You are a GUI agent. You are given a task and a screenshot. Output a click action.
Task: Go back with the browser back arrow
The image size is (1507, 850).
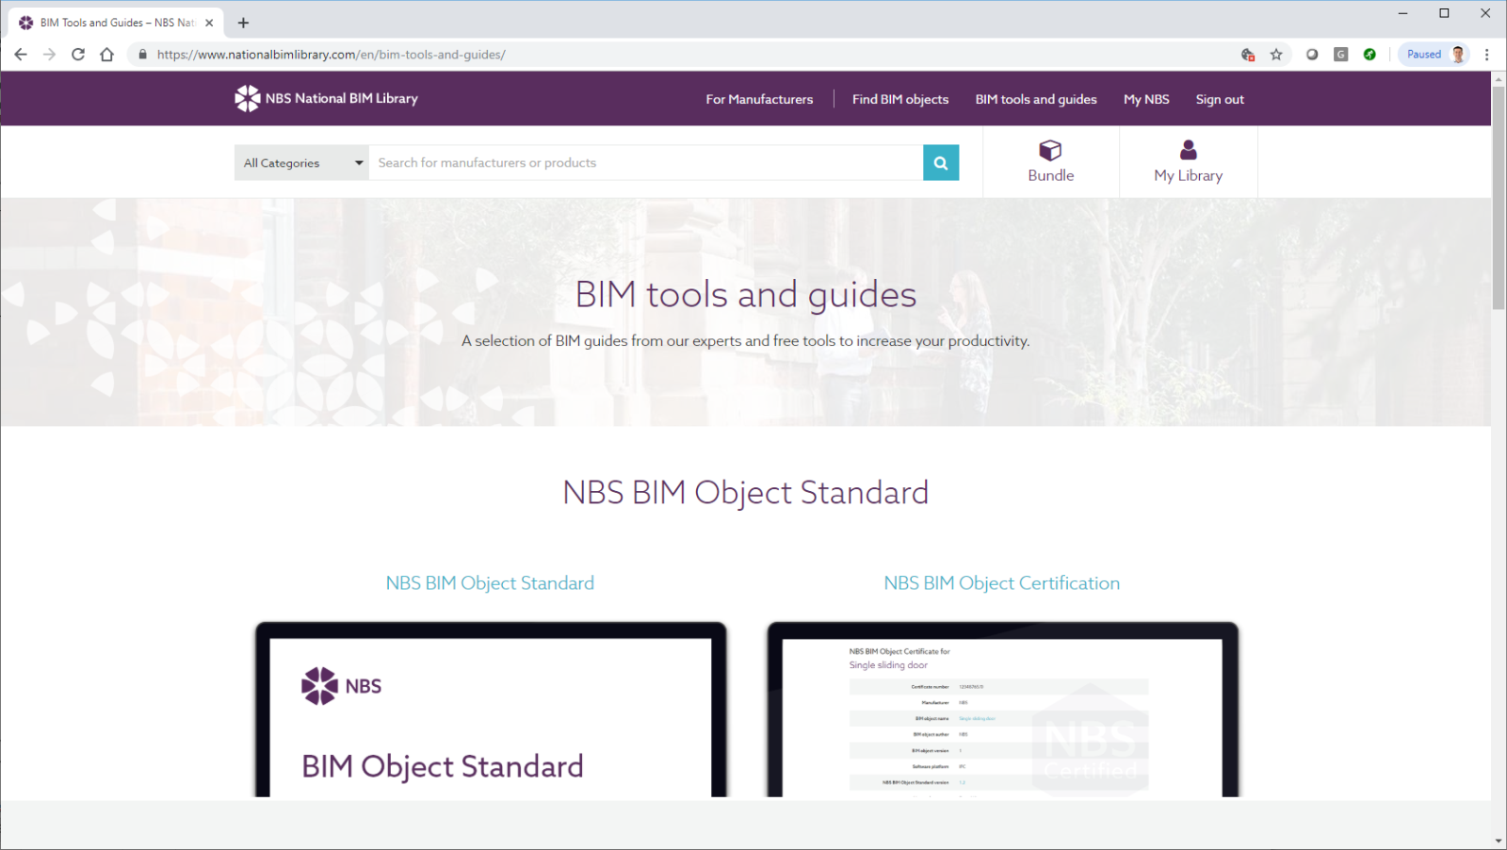[21, 55]
